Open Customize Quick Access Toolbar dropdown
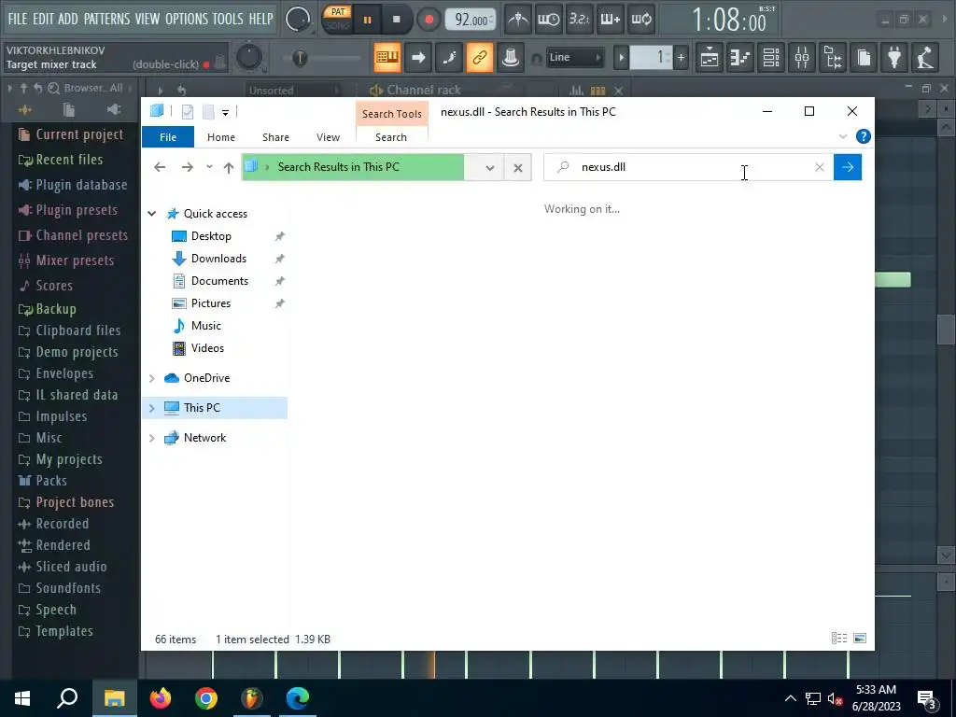This screenshot has width=956, height=717. tap(225, 112)
